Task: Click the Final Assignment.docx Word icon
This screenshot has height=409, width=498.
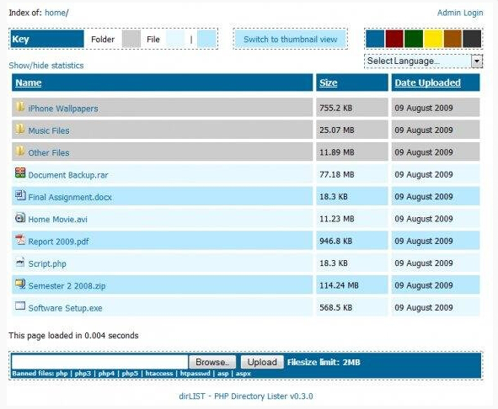Action: (20, 195)
